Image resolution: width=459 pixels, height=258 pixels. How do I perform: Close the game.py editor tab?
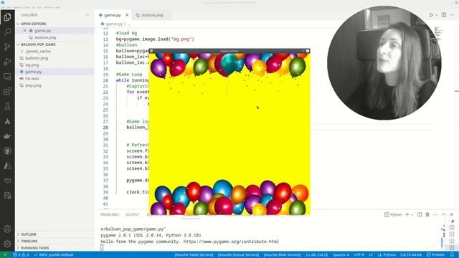[x=127, y=15]
